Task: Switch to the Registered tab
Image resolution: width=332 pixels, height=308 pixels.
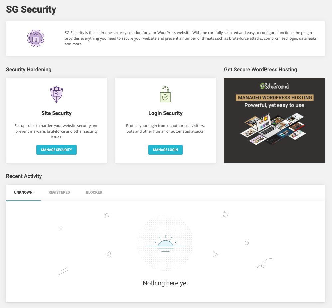Action: [59, 192]
